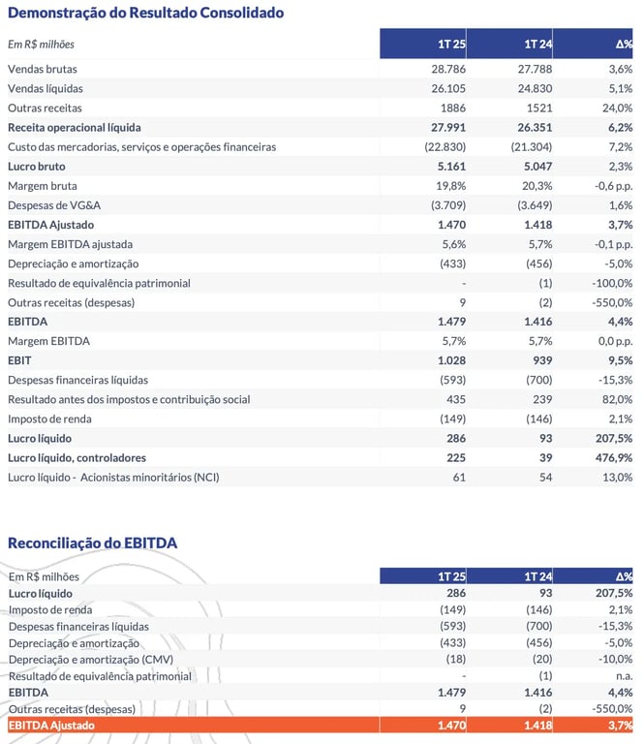The image size is (644, 744).
Task: Select 'Resultado antes dos impostos e contribuição social'
Action: point(129,399)
